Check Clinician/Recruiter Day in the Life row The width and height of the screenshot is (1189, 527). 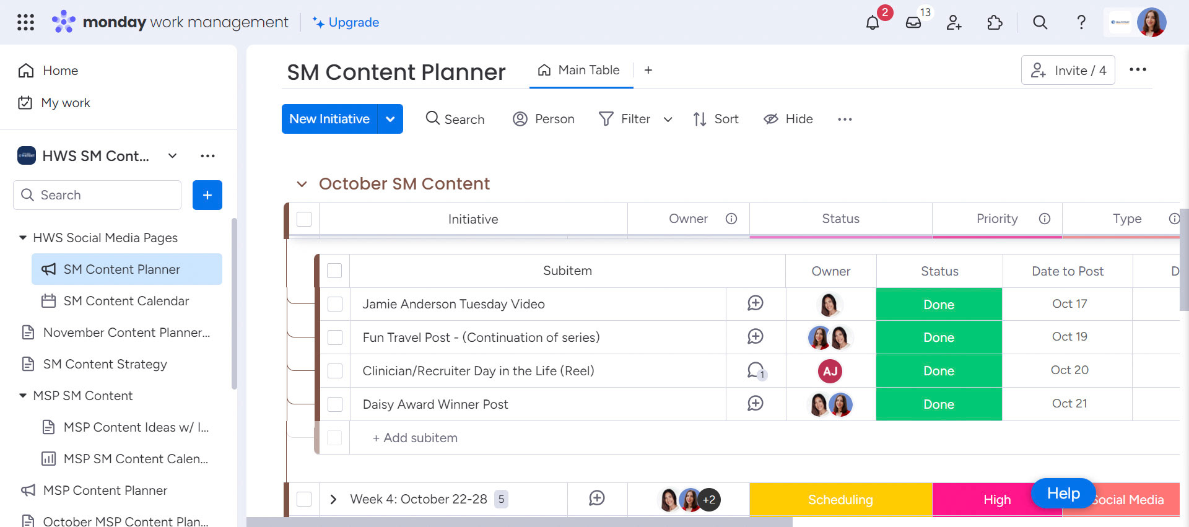pos(335,371)
